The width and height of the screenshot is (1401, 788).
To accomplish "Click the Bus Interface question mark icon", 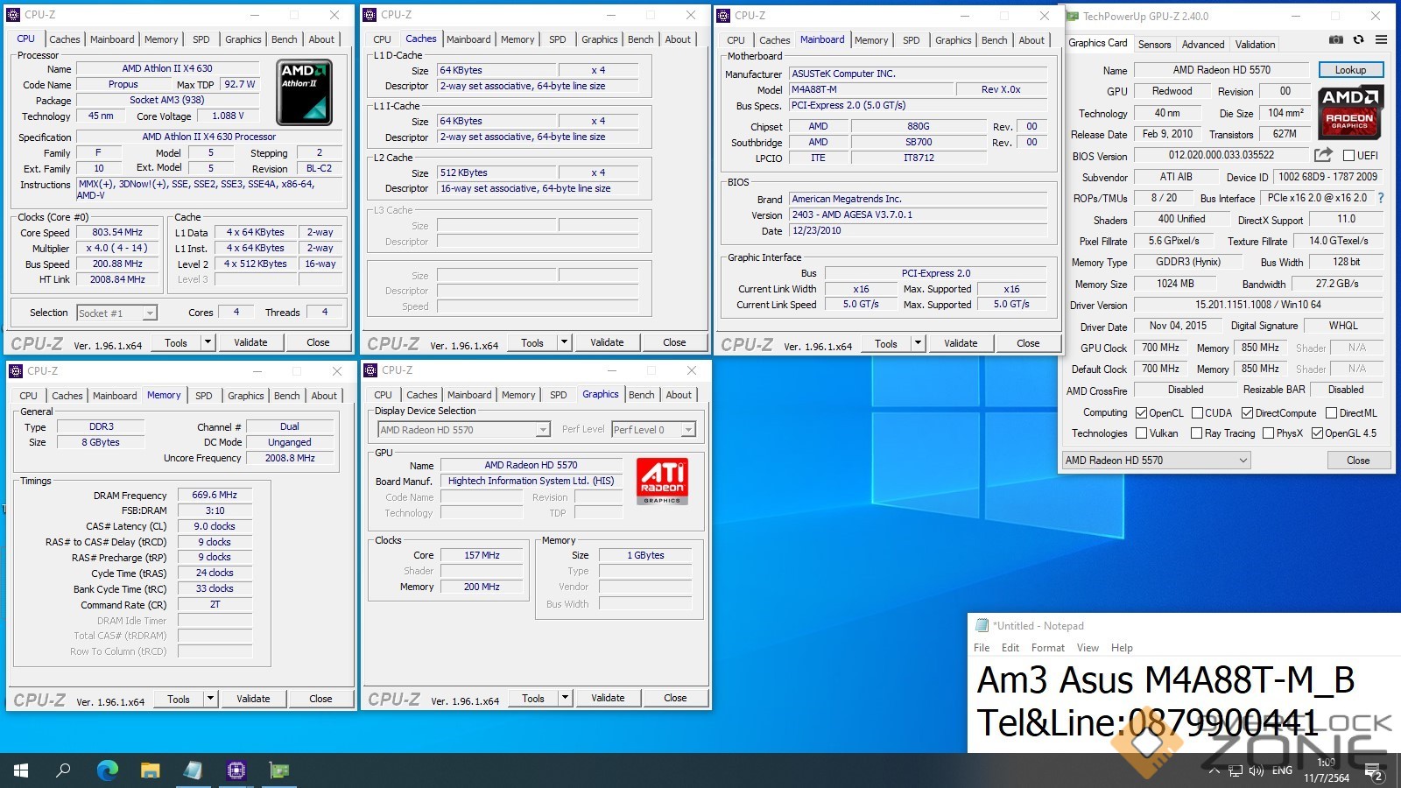I will click(1381, 198).
